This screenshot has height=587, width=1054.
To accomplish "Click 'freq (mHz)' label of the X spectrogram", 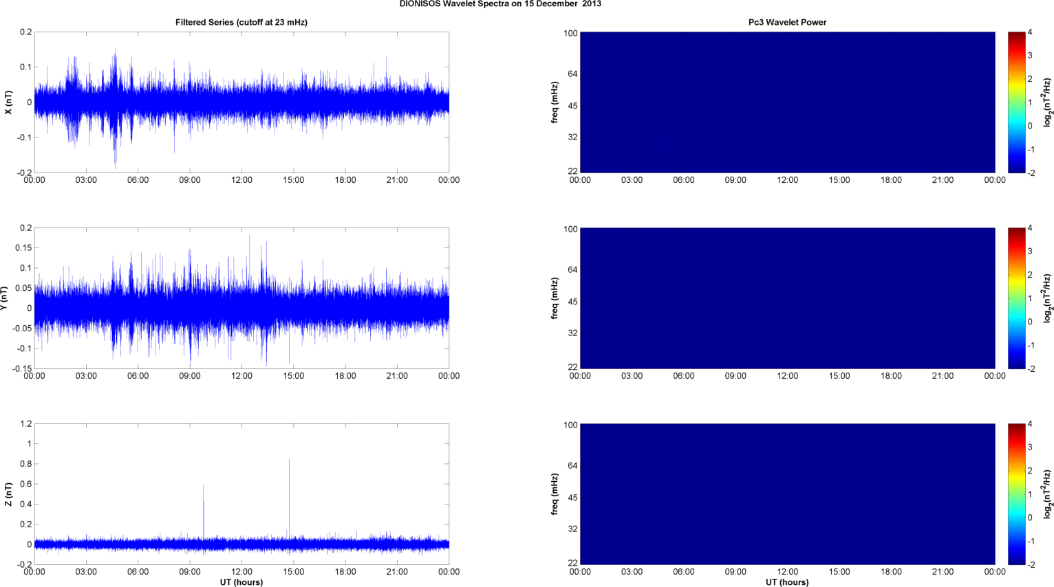I will (x=555, y=102).
